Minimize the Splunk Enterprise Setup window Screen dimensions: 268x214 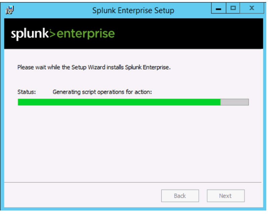[219, 8]
